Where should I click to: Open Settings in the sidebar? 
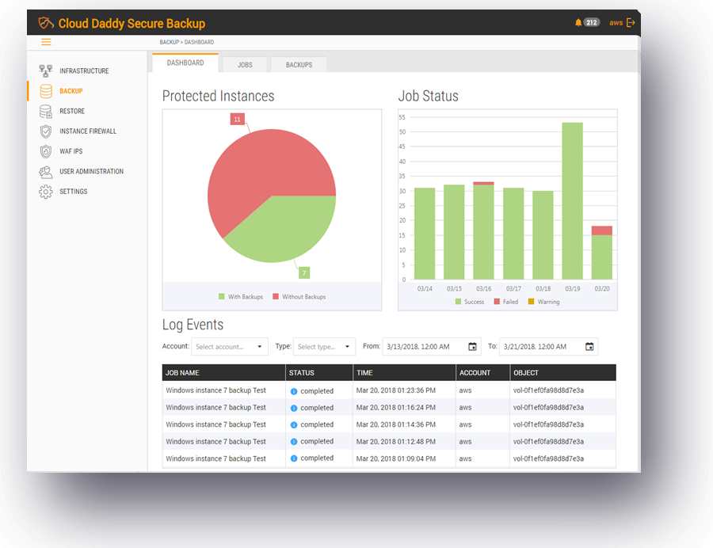tap(73, 192)
